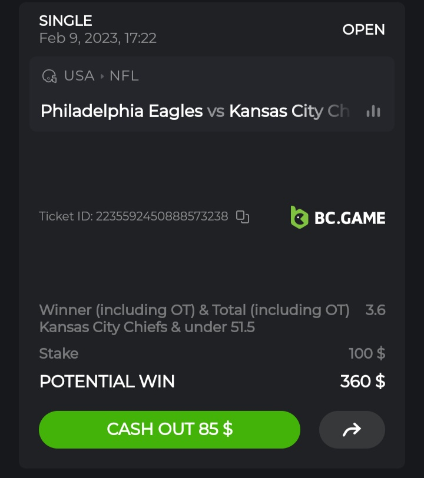Click the Feb 9, 2023 bet date
424x478 pixels.
(98, 38)
